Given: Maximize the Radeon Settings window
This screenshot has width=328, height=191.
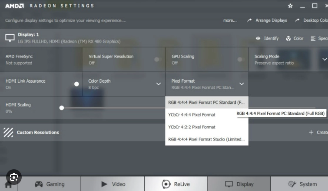Looking at the screenshot, I should pos(315,6).
